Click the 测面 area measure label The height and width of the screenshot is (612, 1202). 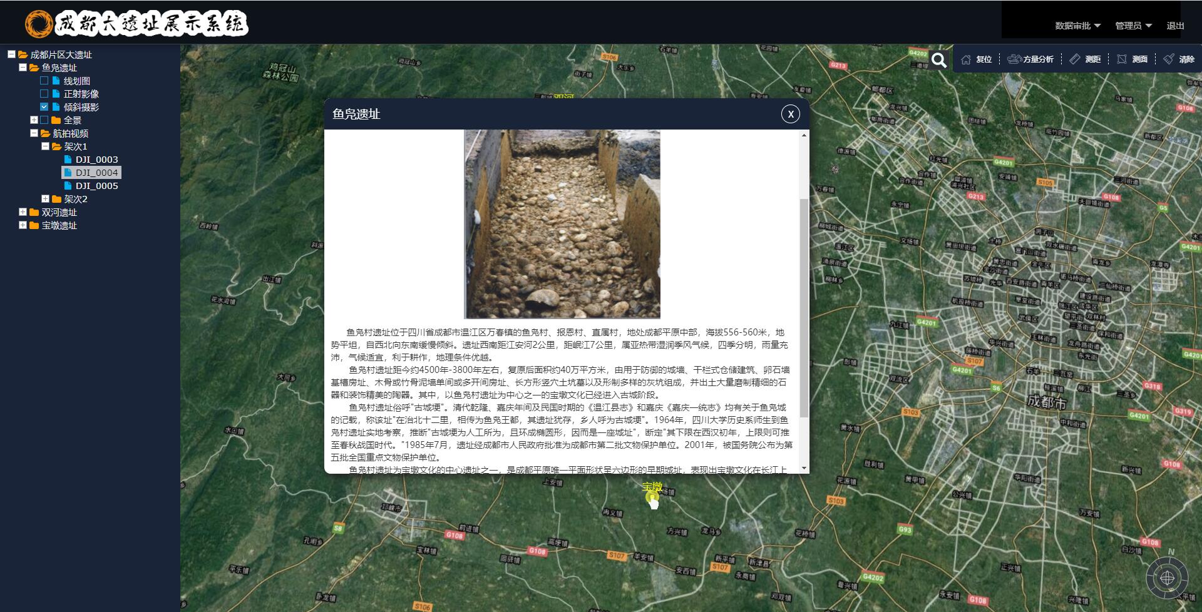[x=1140, y=59]
